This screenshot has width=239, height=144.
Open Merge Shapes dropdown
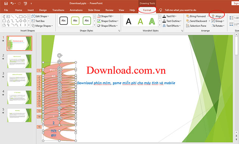coord(42,26)
